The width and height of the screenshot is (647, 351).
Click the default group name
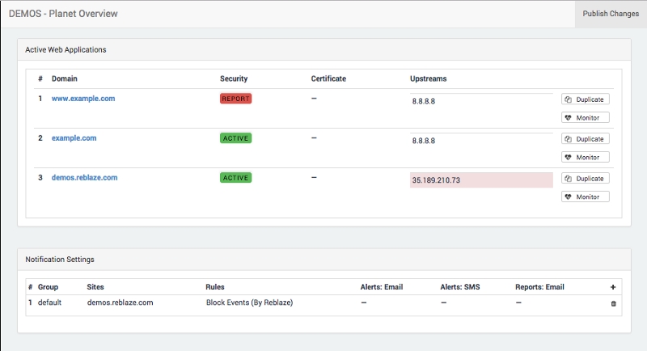point(50,302)
